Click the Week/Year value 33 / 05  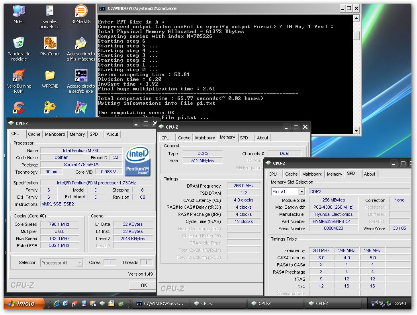[399, 228]
